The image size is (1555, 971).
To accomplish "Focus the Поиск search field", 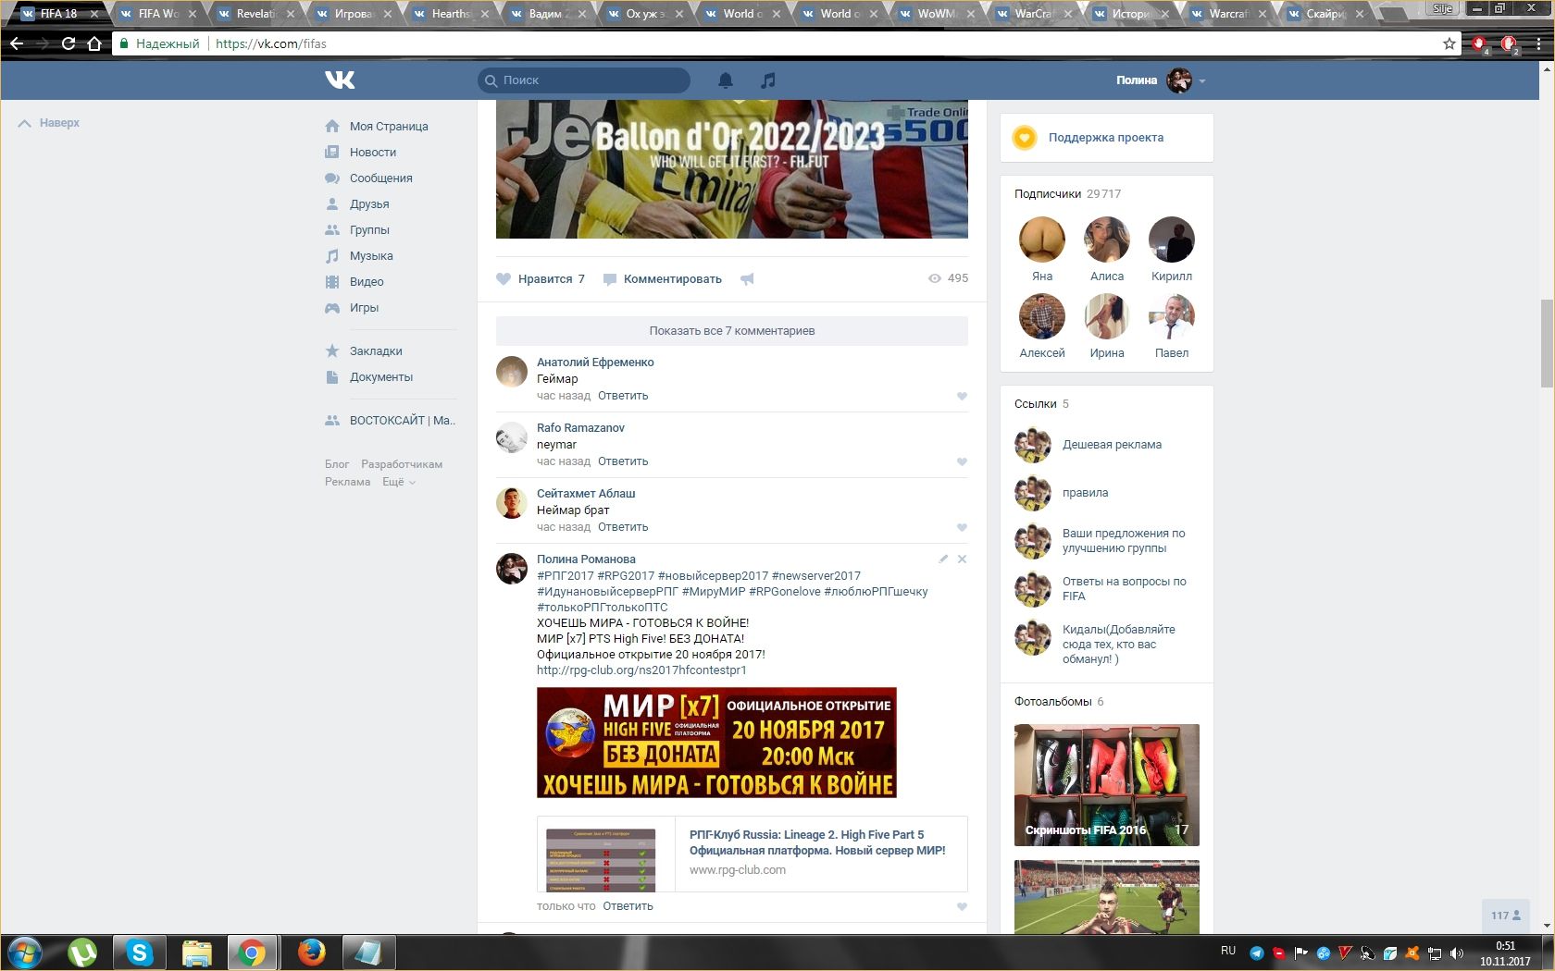I will click(584, 80).
